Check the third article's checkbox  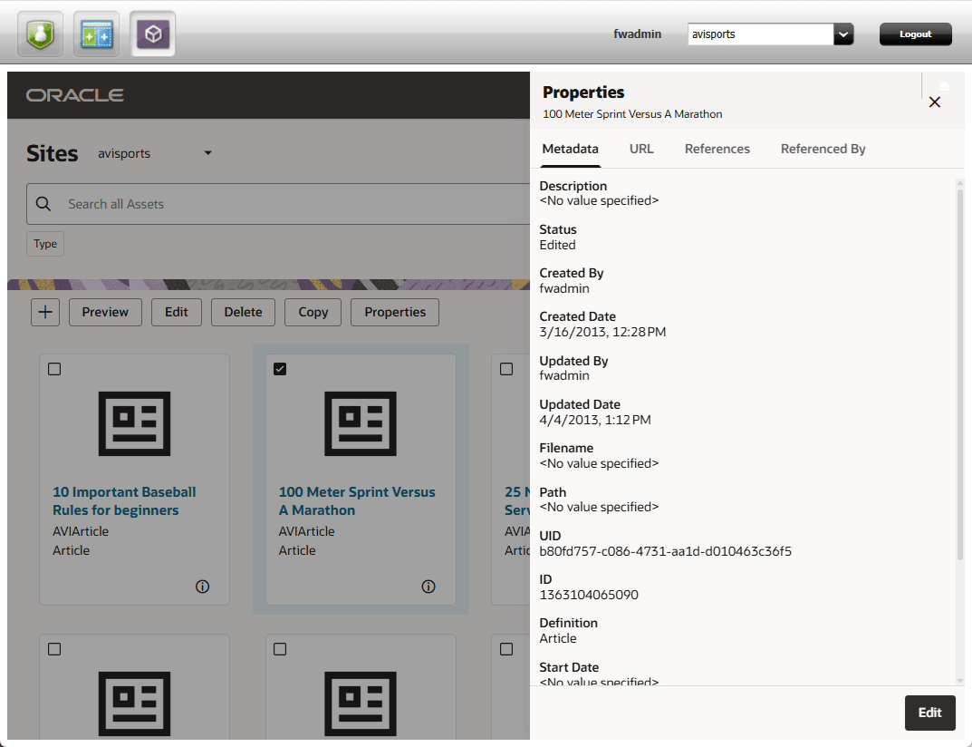505,368
